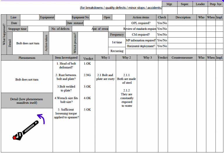Select the Item Investigated column header

(x=66, y=58)
